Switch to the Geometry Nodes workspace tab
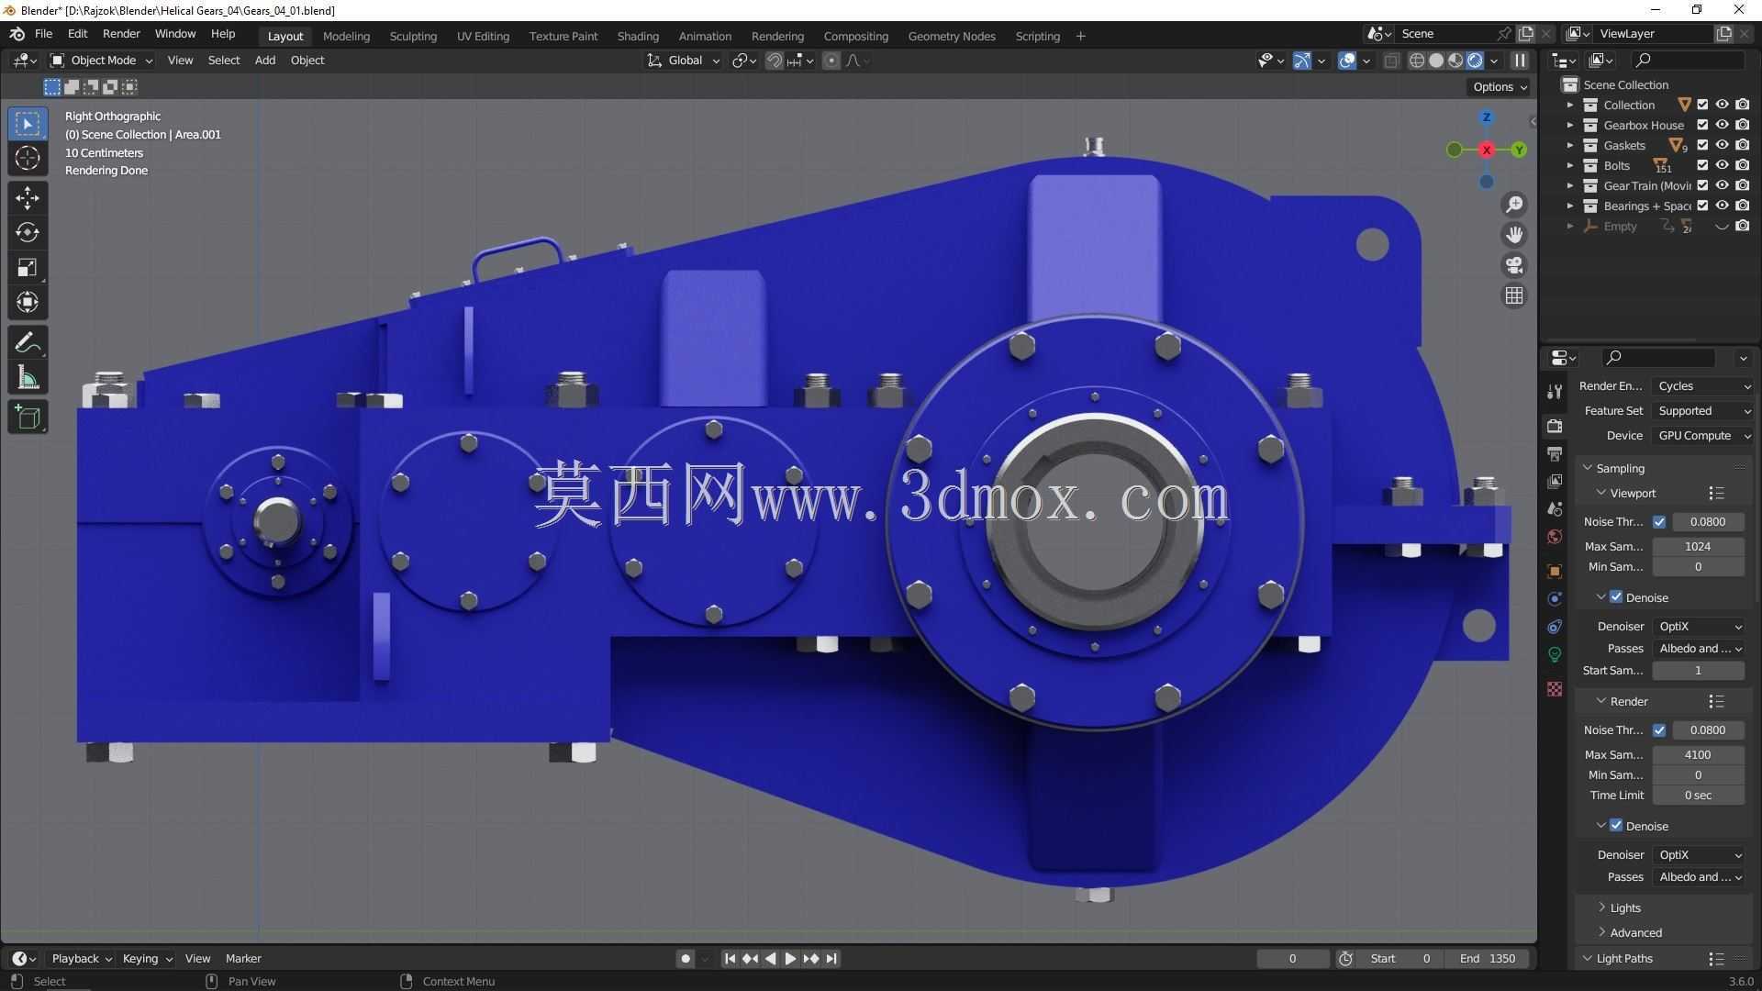 pos(952,37)
